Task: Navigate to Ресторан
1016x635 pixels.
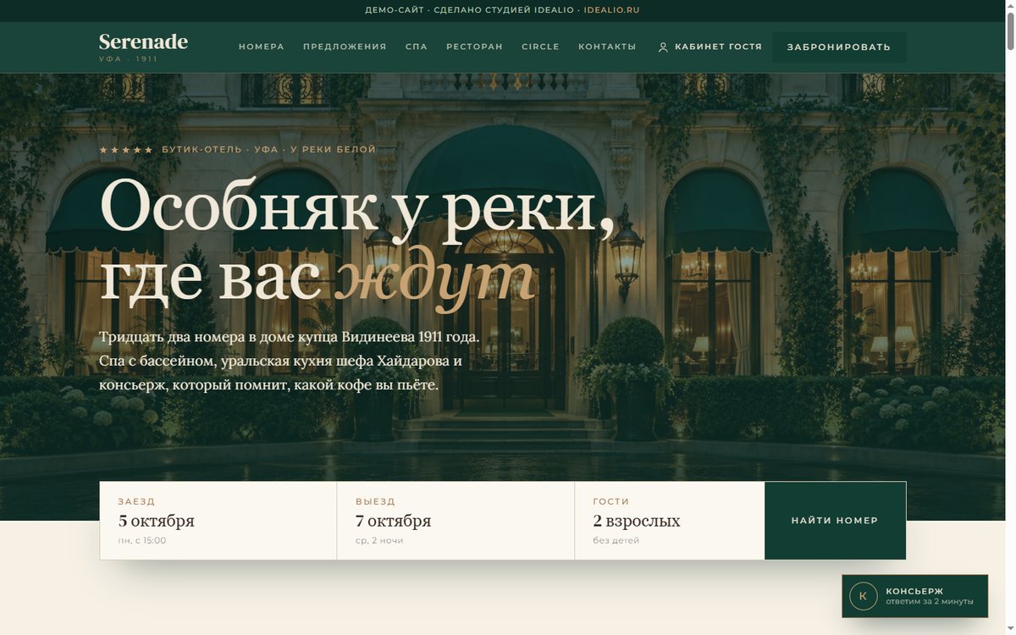Action: click(x=475, y=47)
